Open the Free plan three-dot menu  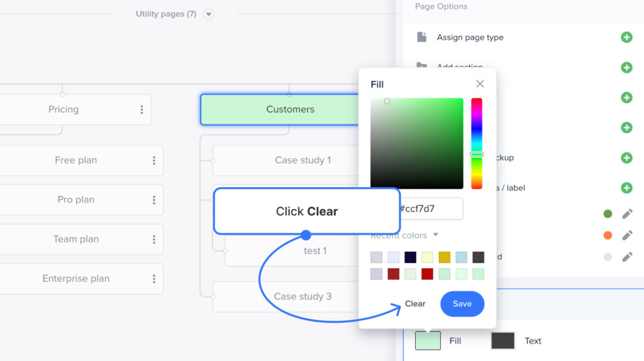click(x=154, y=160)
